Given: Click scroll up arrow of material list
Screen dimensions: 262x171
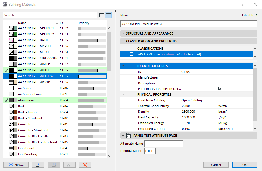Looking at the screenshot, I should tap(109, 28).
